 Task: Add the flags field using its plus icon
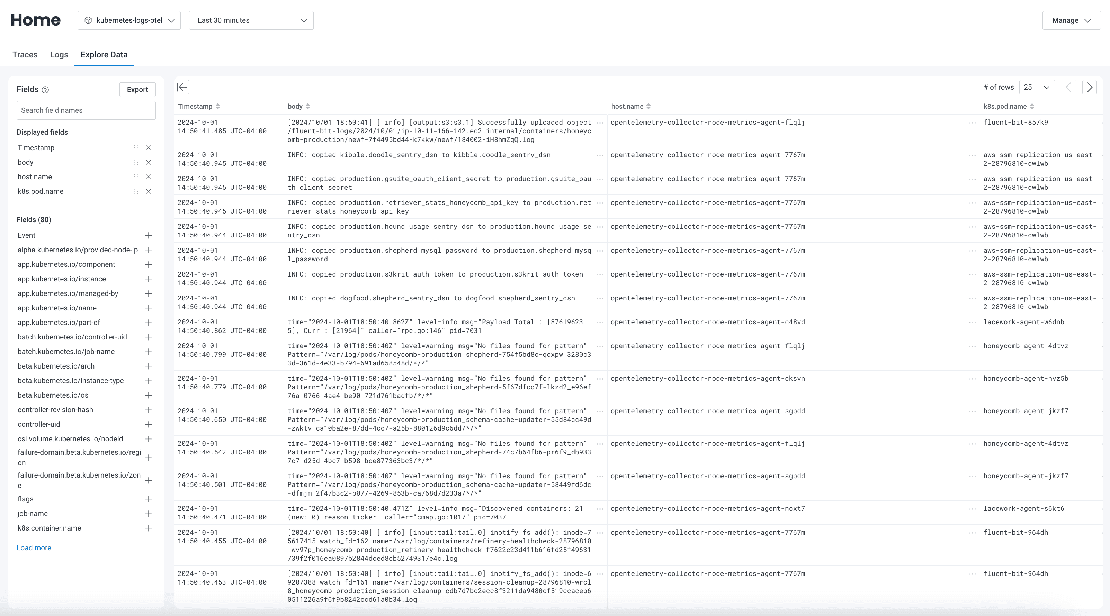pos(149,499)
